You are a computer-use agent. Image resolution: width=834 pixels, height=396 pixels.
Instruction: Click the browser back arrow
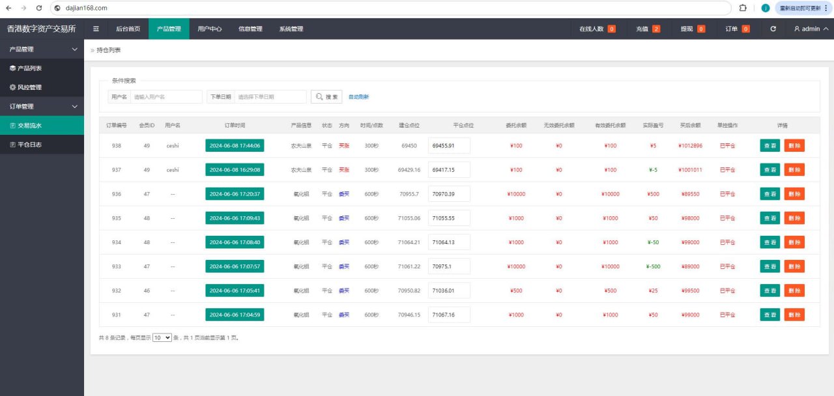tap(8, 8)
